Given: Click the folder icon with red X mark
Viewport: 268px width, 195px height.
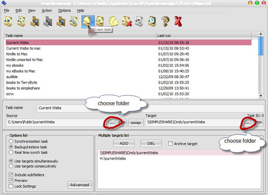Looking at the screenshot, I should coord(126,21).
